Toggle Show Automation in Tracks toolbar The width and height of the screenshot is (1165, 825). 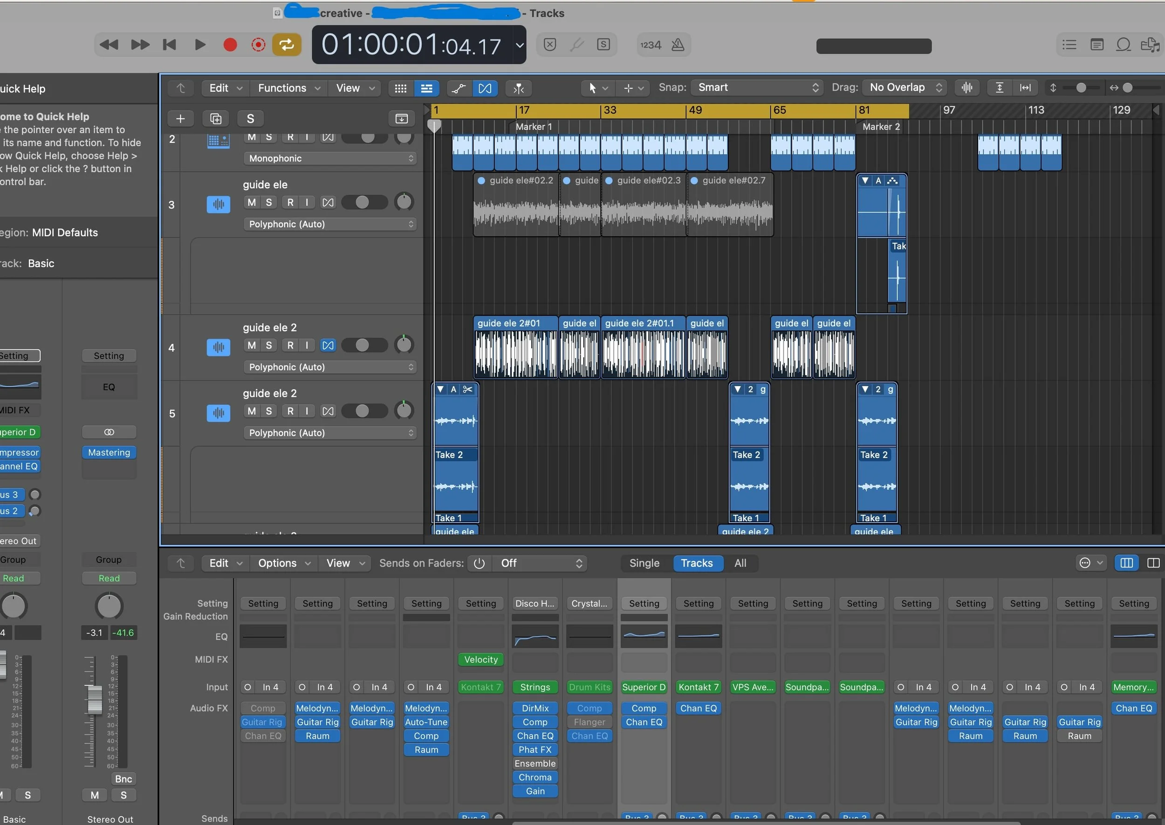click(458, 89)
